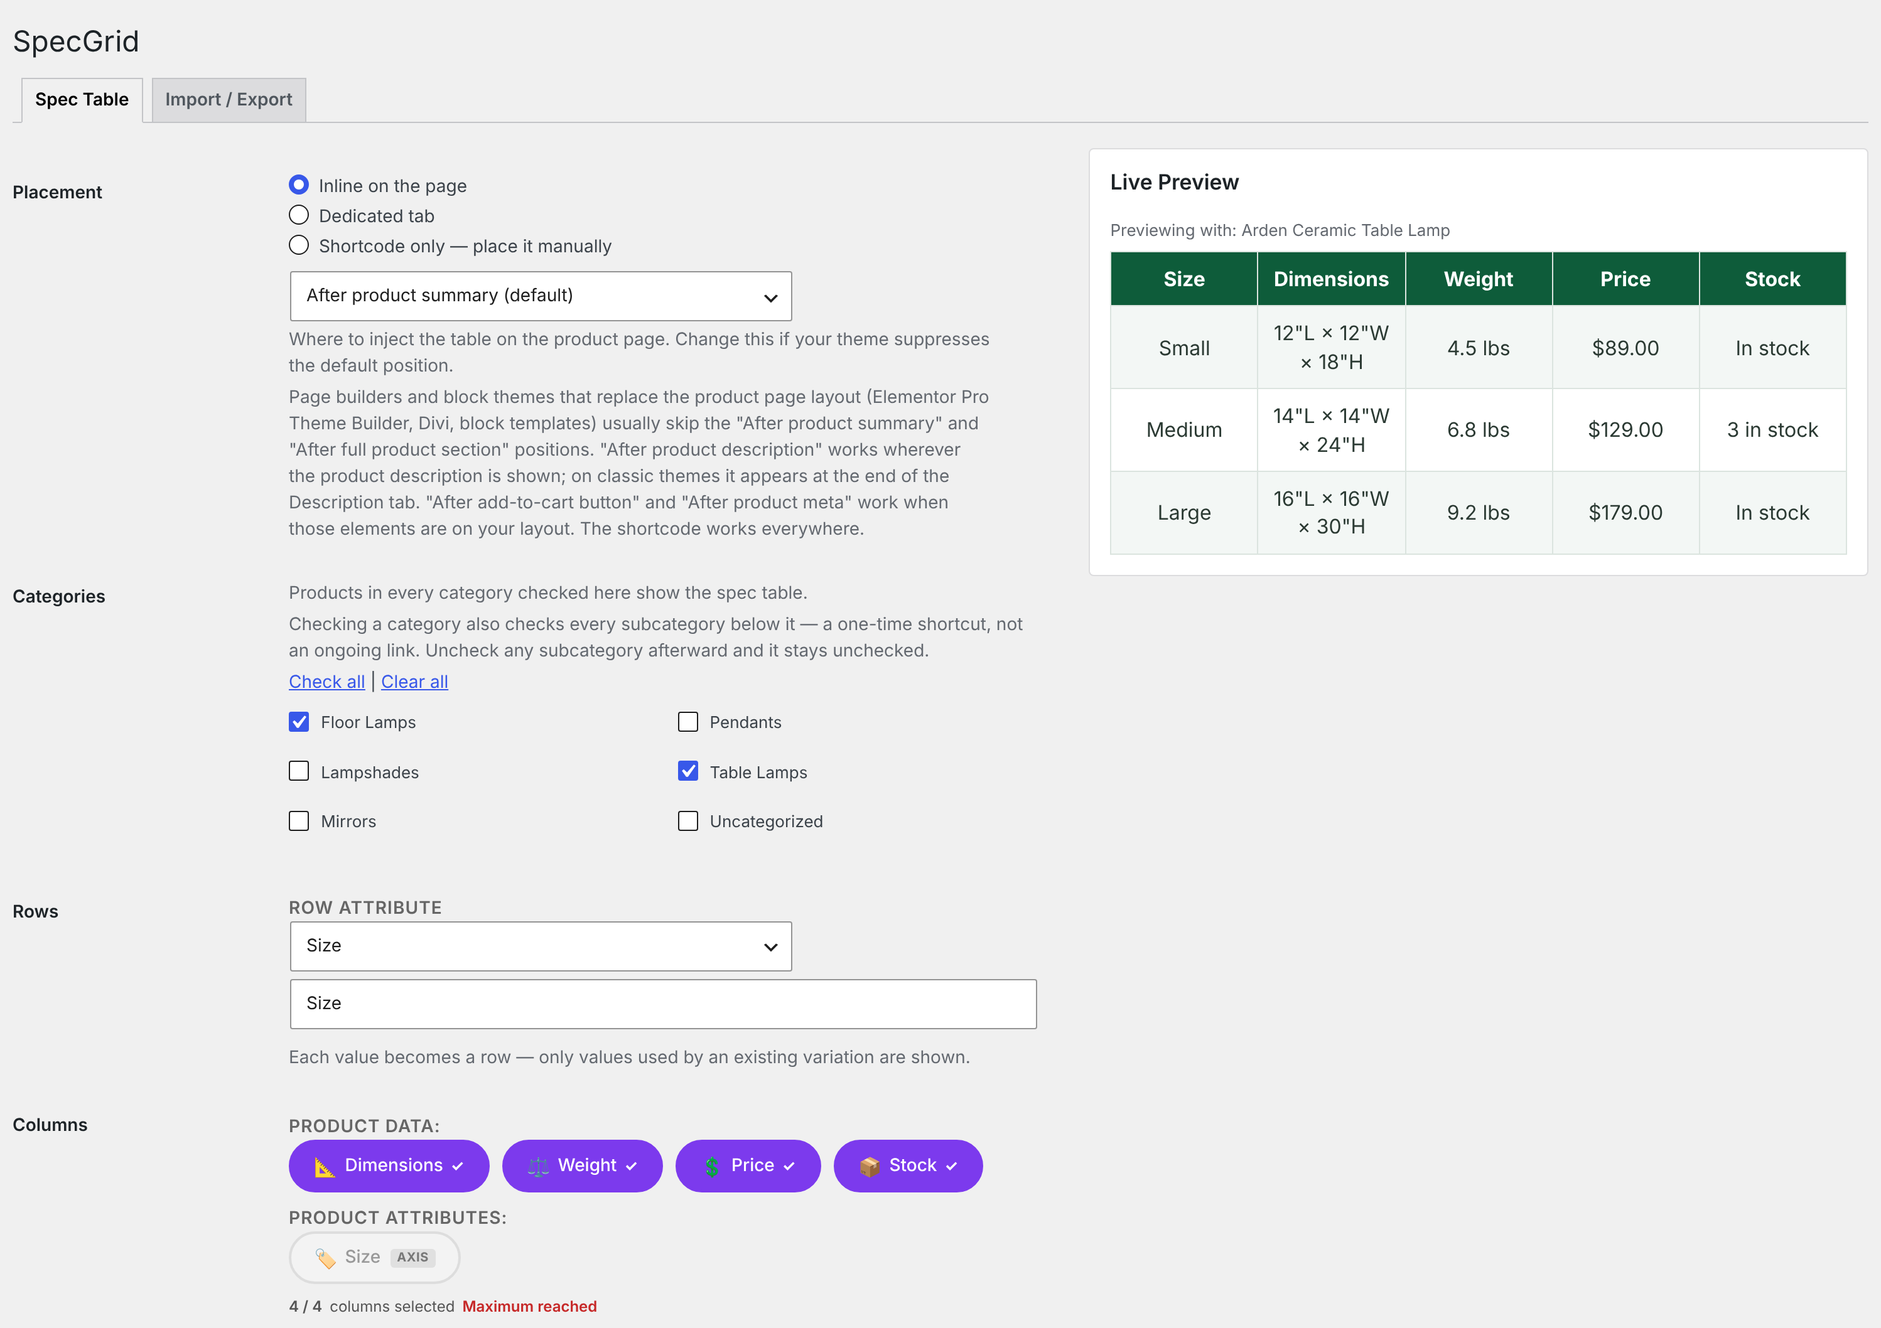Click the Price header in preview table
The width and height of the screenshot is (1881, 1328).
point(1625,279)
